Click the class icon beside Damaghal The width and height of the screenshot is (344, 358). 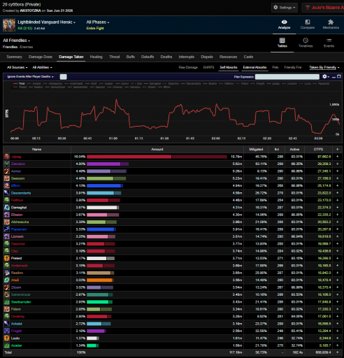tap(7, 208)
